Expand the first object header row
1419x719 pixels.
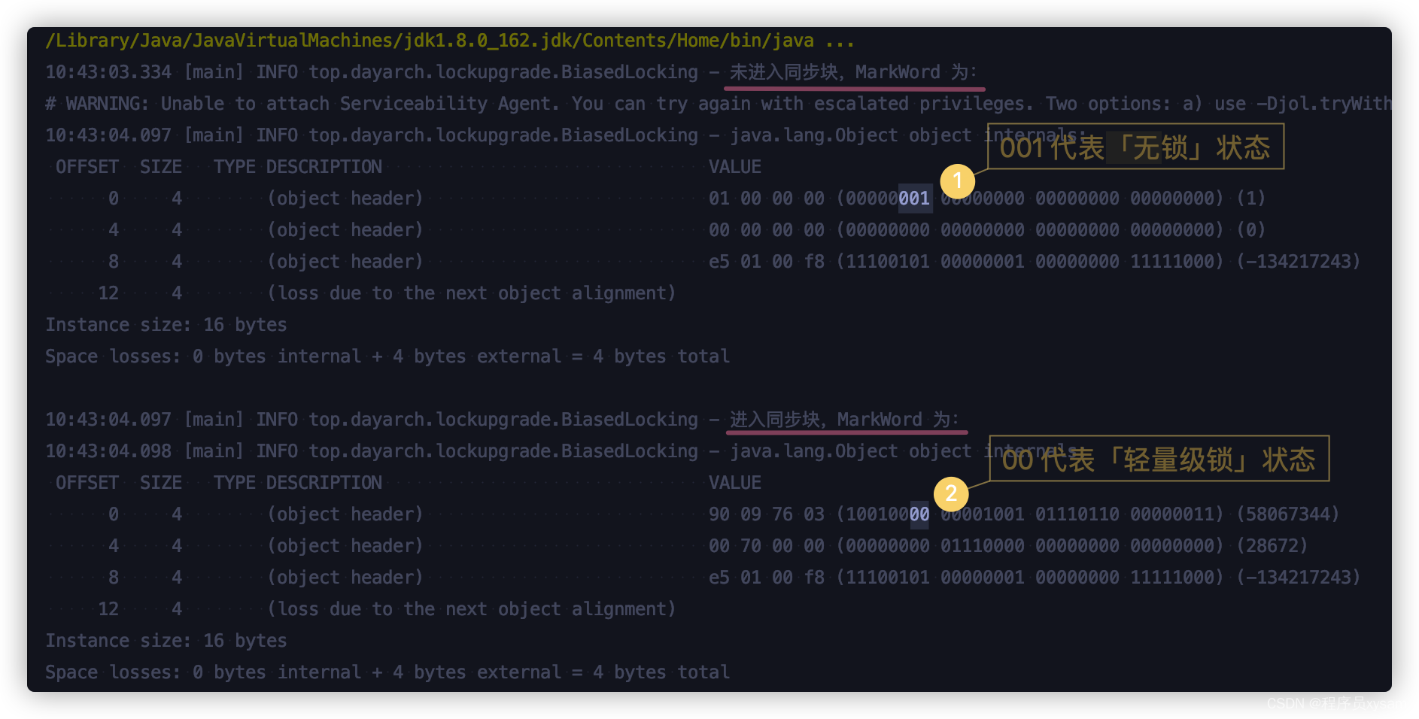pyautogui.click(x=346, y=198)
